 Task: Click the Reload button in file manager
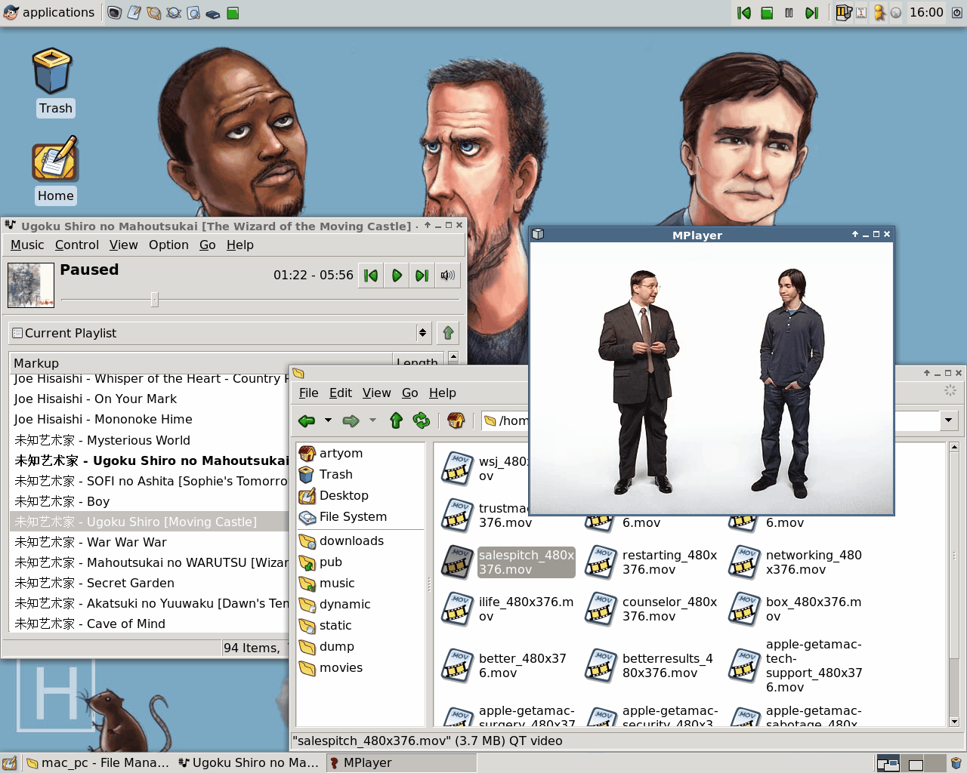[421, 420]
